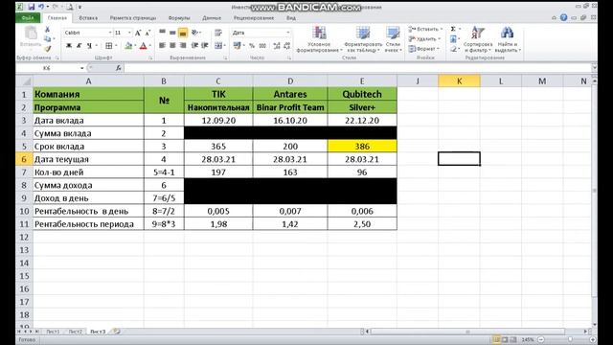Click the Cut scissors icon
The height and width of the screenshot is (345, 613).
point(47,30)
